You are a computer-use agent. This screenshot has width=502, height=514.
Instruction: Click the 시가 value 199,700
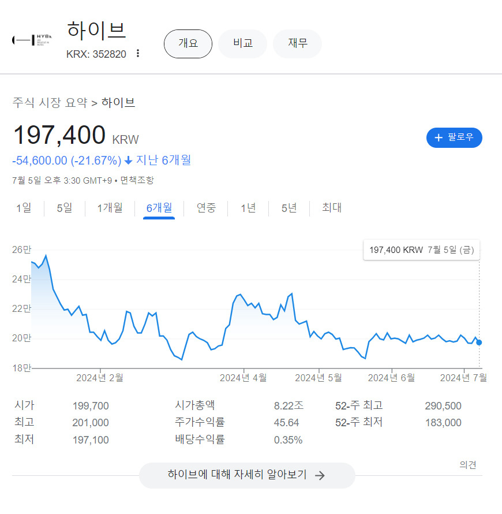(x=91, y=406)
